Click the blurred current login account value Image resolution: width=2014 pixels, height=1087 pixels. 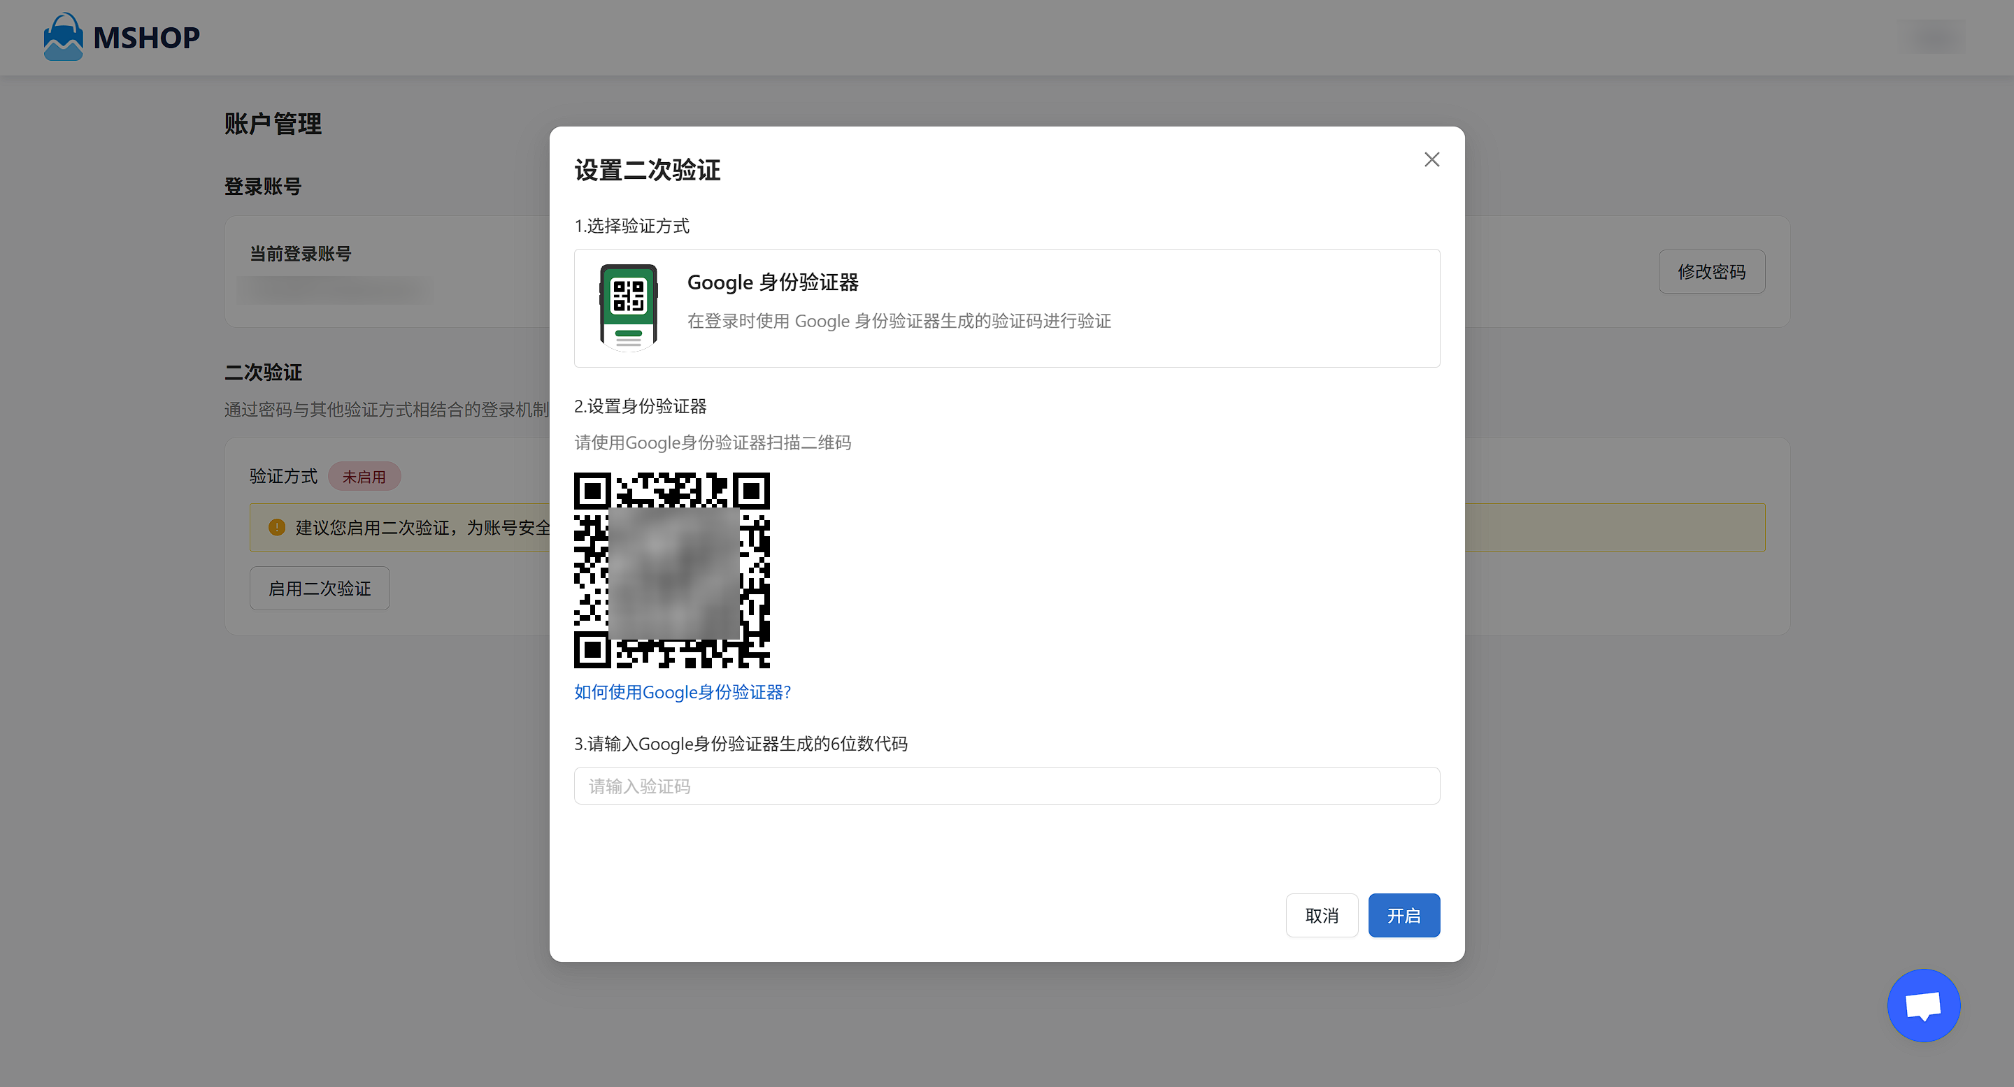(x=335, y=290)
